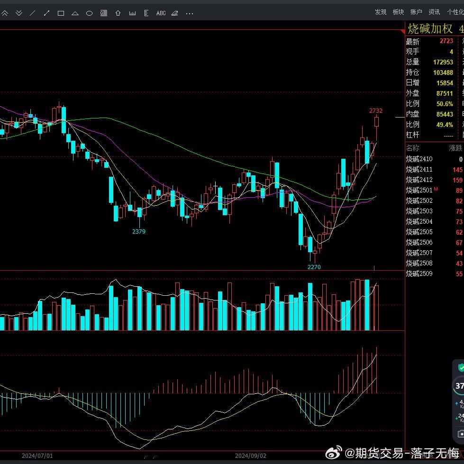Click the 内盘 value 85443
Screen dimensions: 464x464
click(445, 114)
